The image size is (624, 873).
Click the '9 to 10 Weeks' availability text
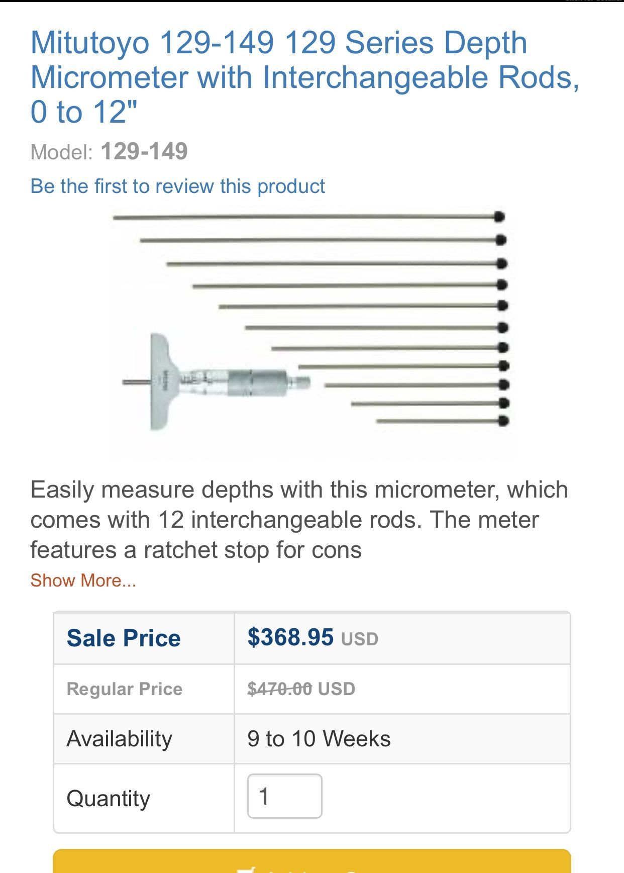point(319,739)
